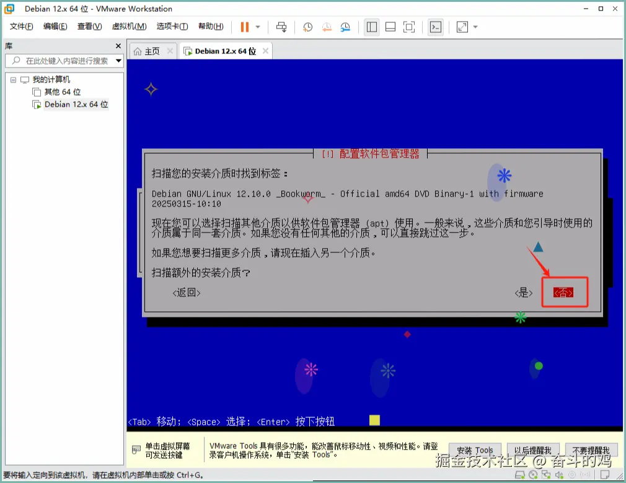Screen dimensions: 626x483
Task: Click the console view icon
Action: [x=436, y=27]
